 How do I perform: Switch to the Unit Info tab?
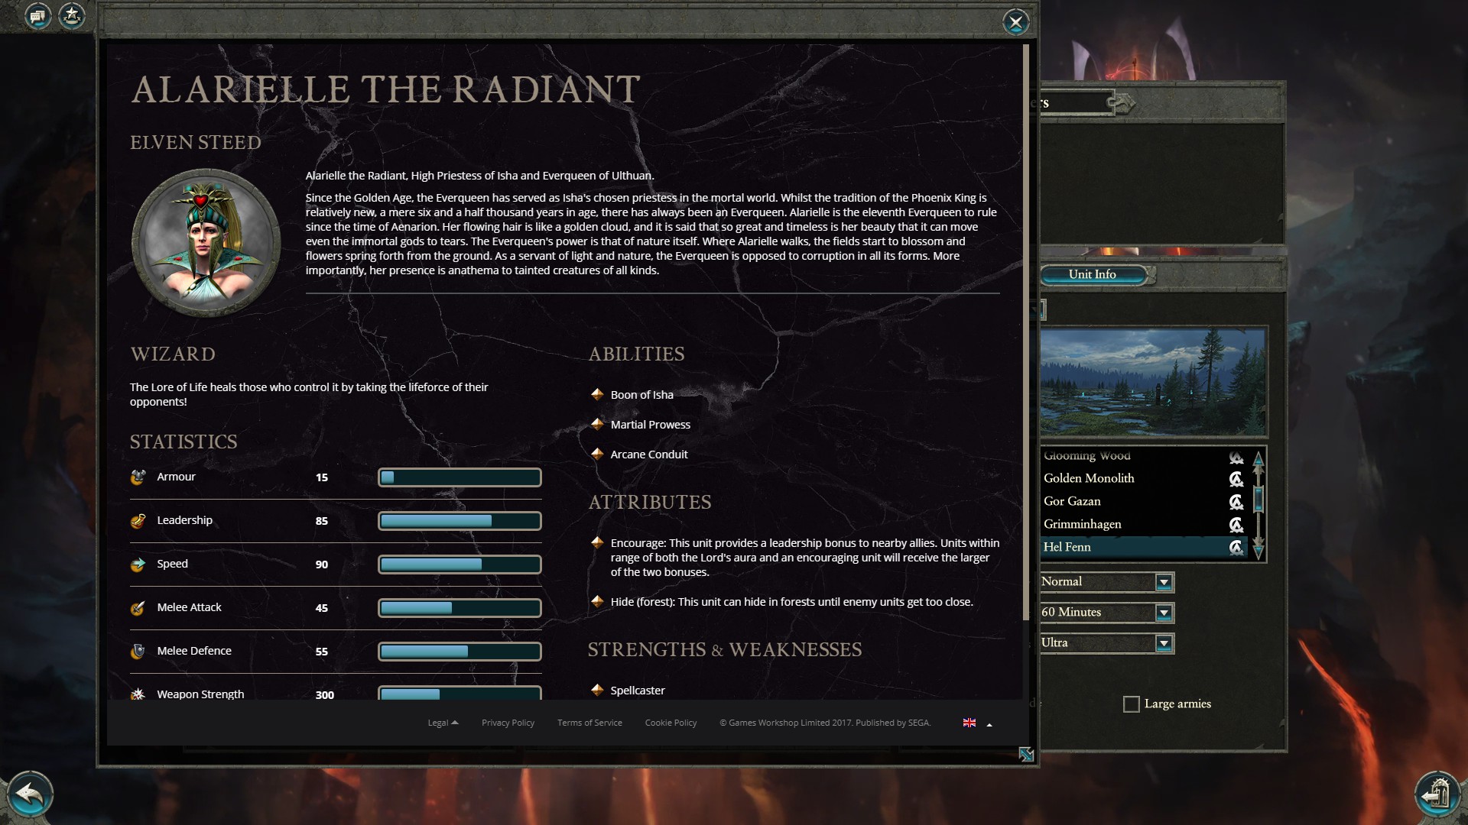click(1093, 274)
